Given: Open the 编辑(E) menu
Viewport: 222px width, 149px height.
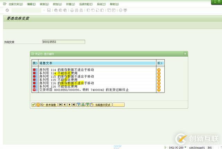Looking at the screenshot, I should click(x=31, y=4).
